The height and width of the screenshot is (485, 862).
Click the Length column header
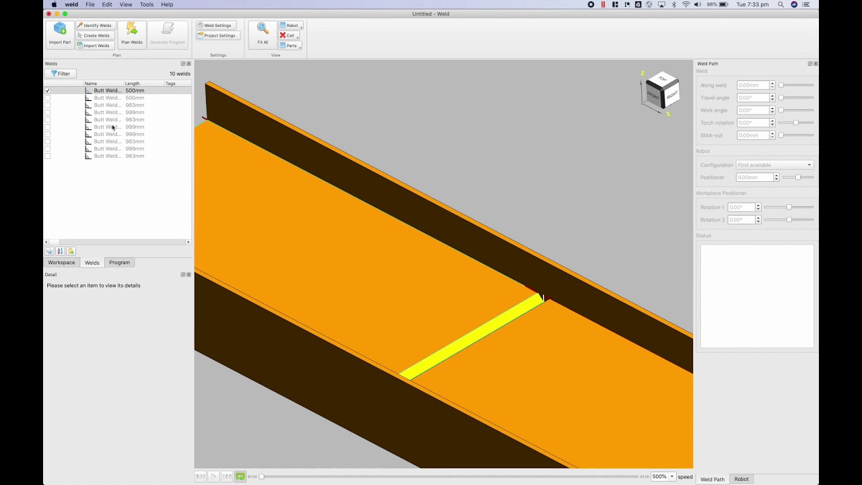tap(144, 84)
